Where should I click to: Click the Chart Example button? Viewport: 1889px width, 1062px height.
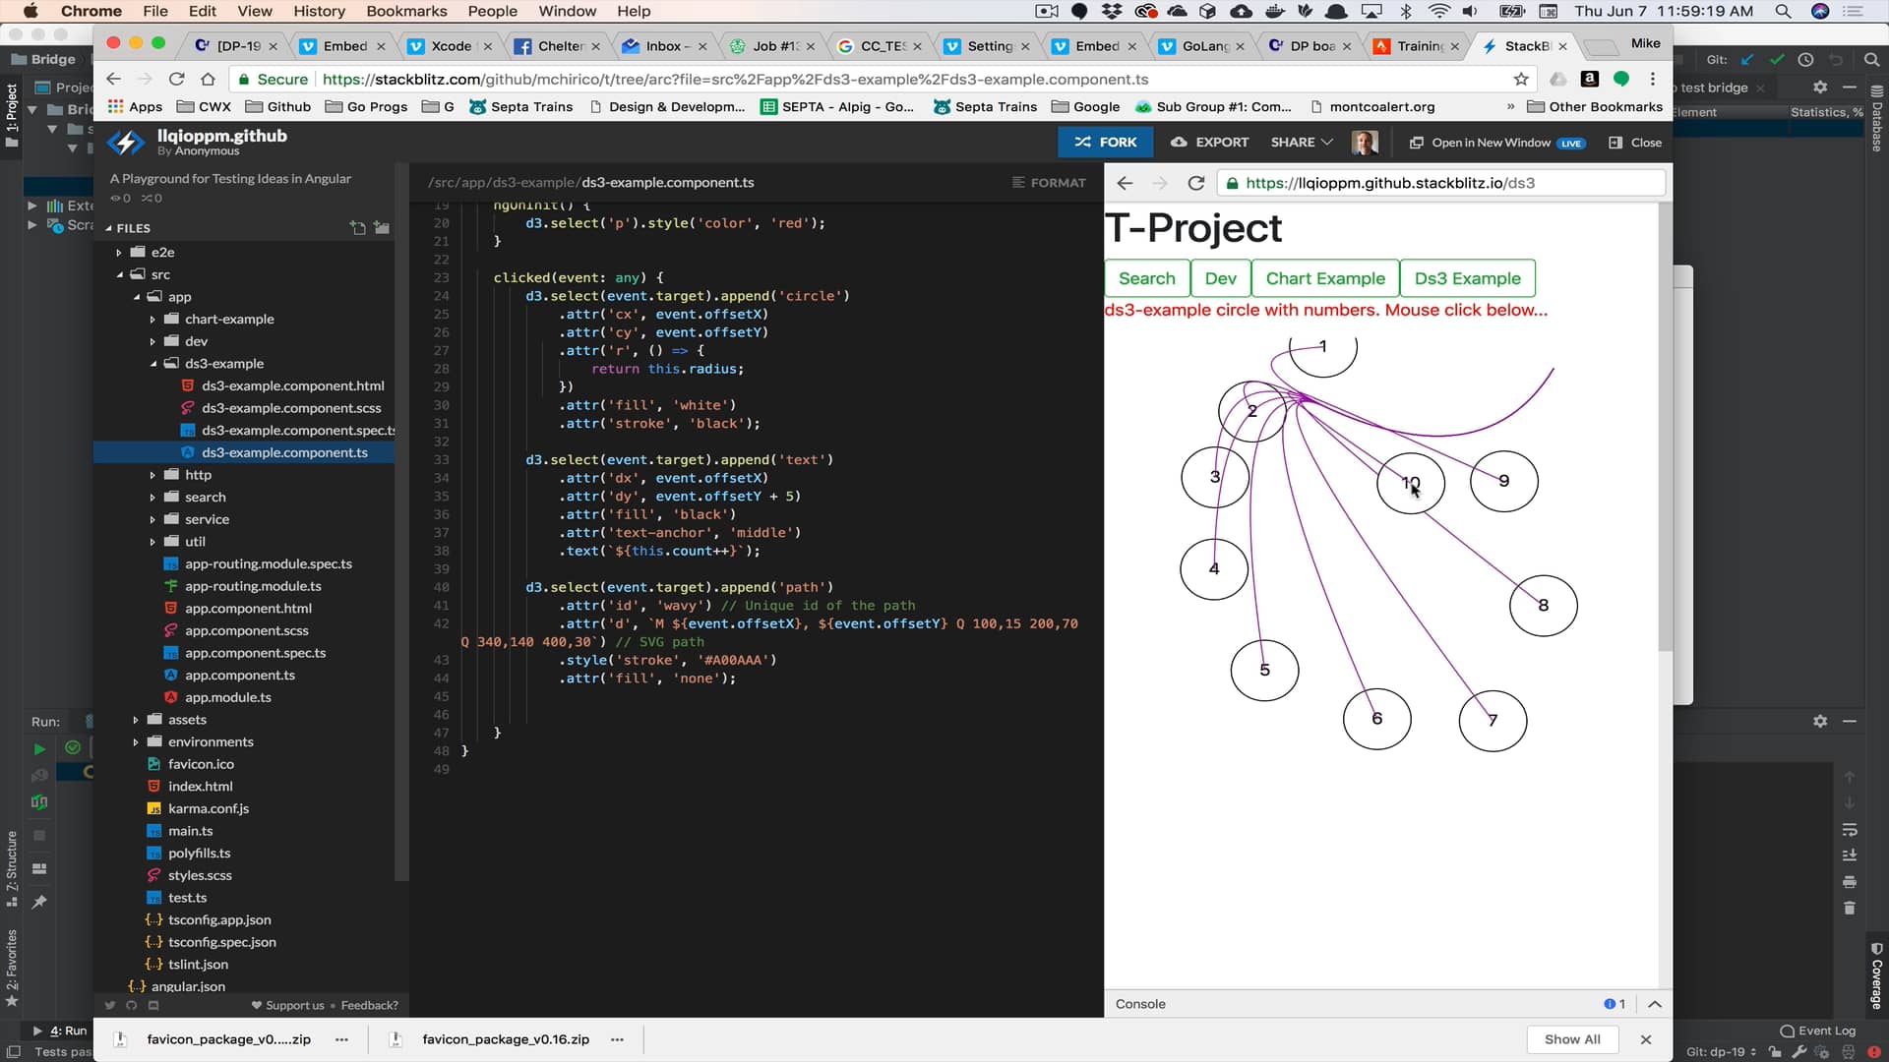1324,278
